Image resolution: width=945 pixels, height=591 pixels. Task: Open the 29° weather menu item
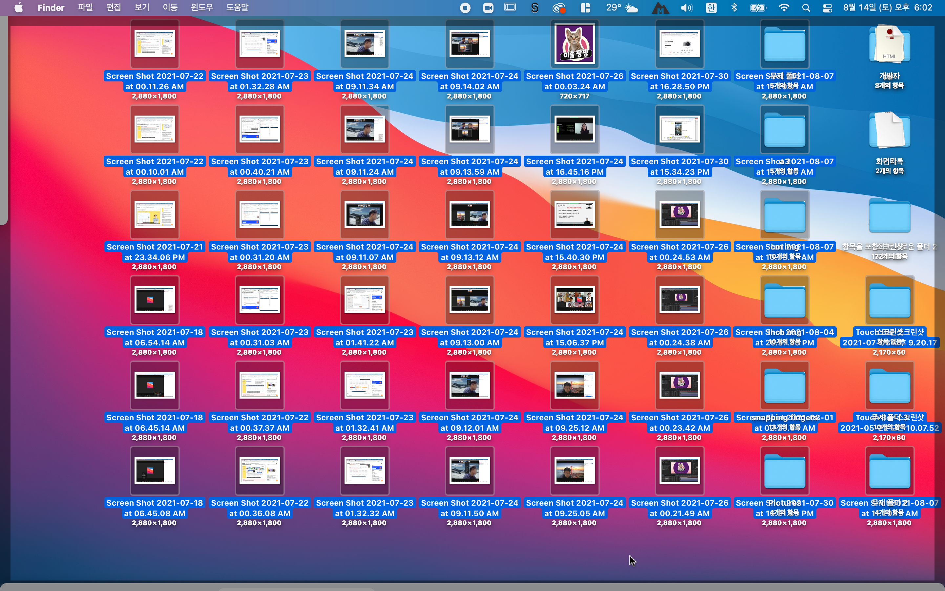[x=621, y=8]
